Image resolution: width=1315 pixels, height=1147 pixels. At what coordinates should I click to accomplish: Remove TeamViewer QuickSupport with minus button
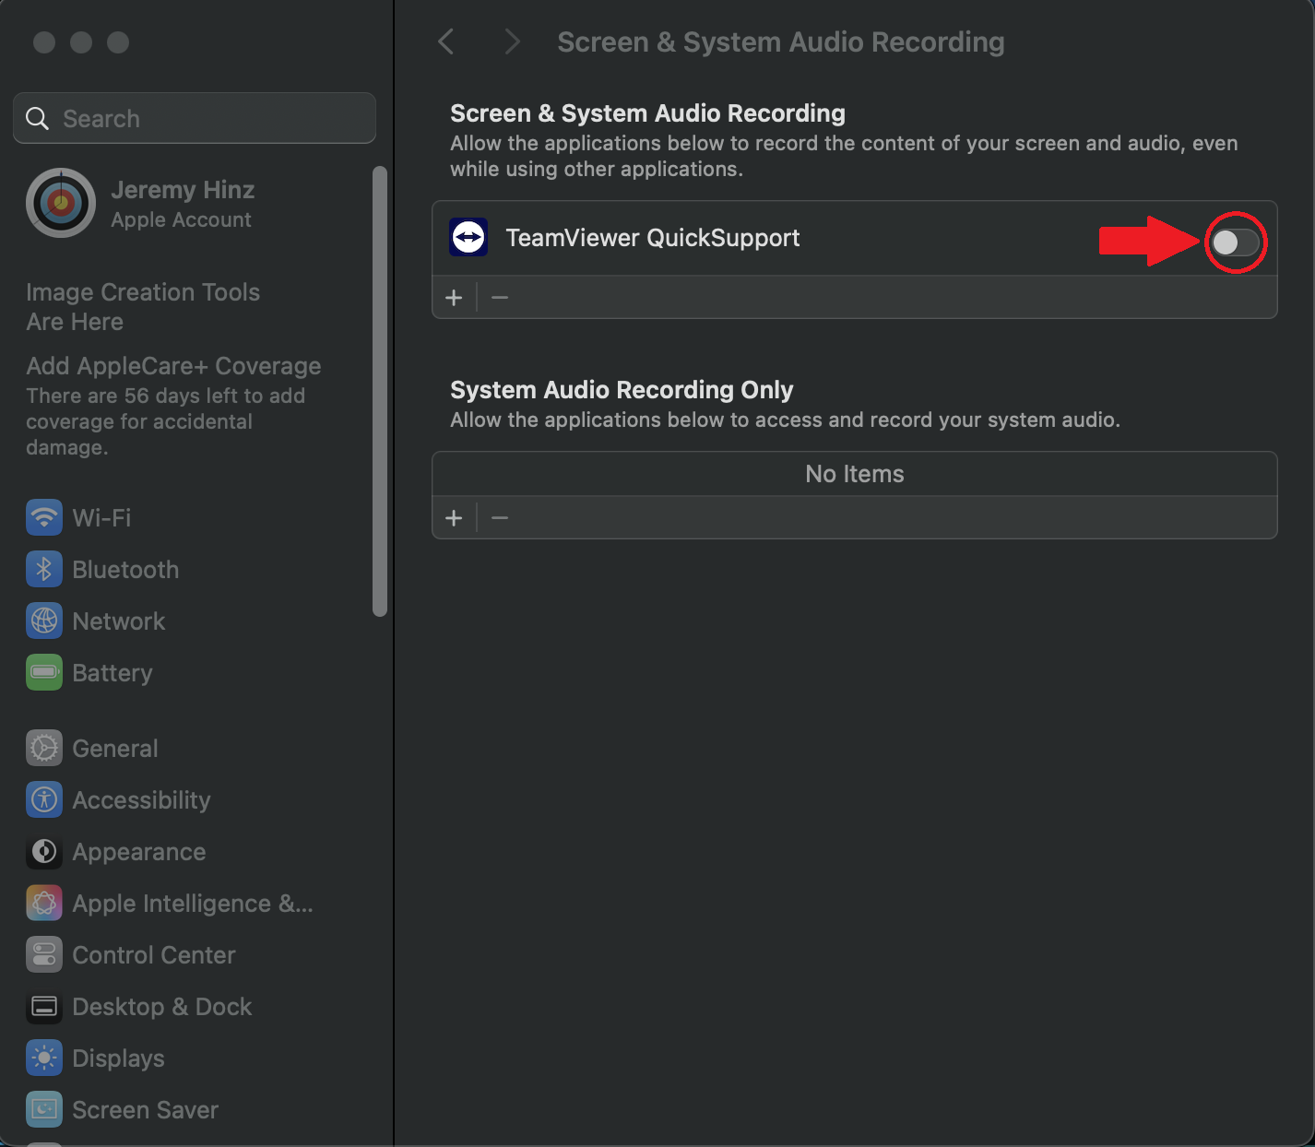pyautogui.click(x=500, y=297)
